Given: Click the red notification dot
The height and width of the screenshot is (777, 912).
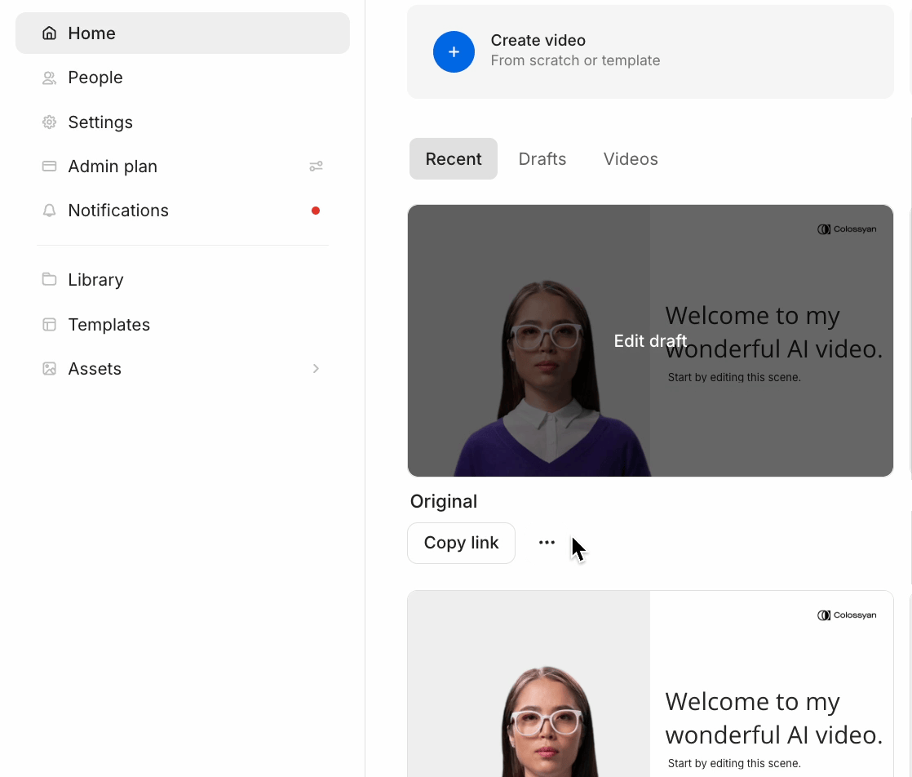Looking at the screenshot, I should pyautogui.click(x=316, y=211).
